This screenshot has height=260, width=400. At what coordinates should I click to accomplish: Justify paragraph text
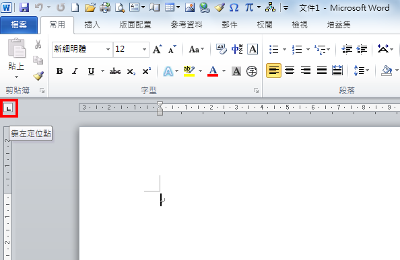pyautogui.click(x=322, y=71)
